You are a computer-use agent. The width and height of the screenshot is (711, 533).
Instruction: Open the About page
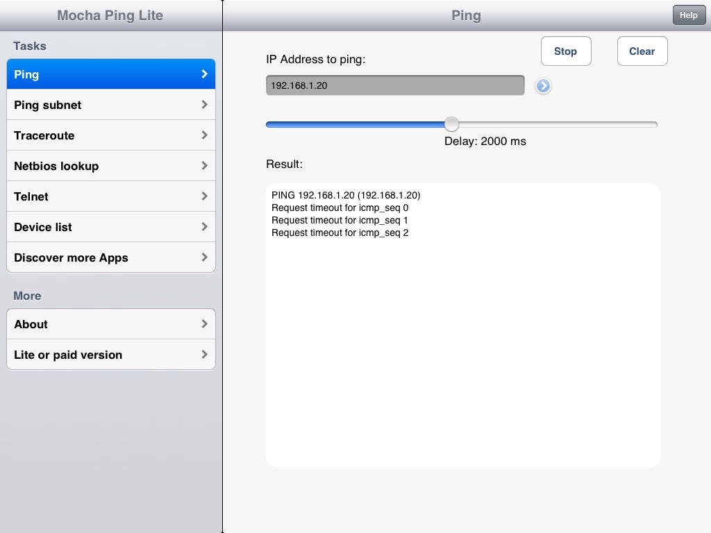pyautogui.click(x=111, y=324)
